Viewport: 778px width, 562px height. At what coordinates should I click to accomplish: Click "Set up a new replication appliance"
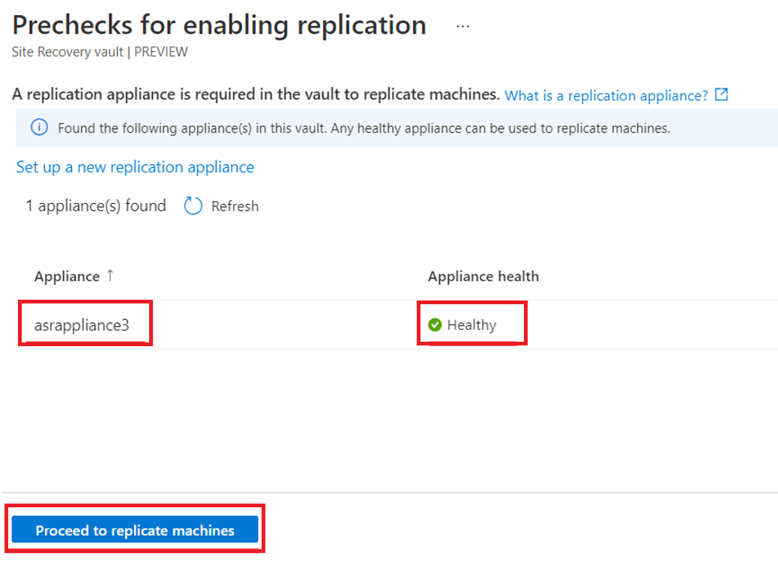(x=135, y=167)
